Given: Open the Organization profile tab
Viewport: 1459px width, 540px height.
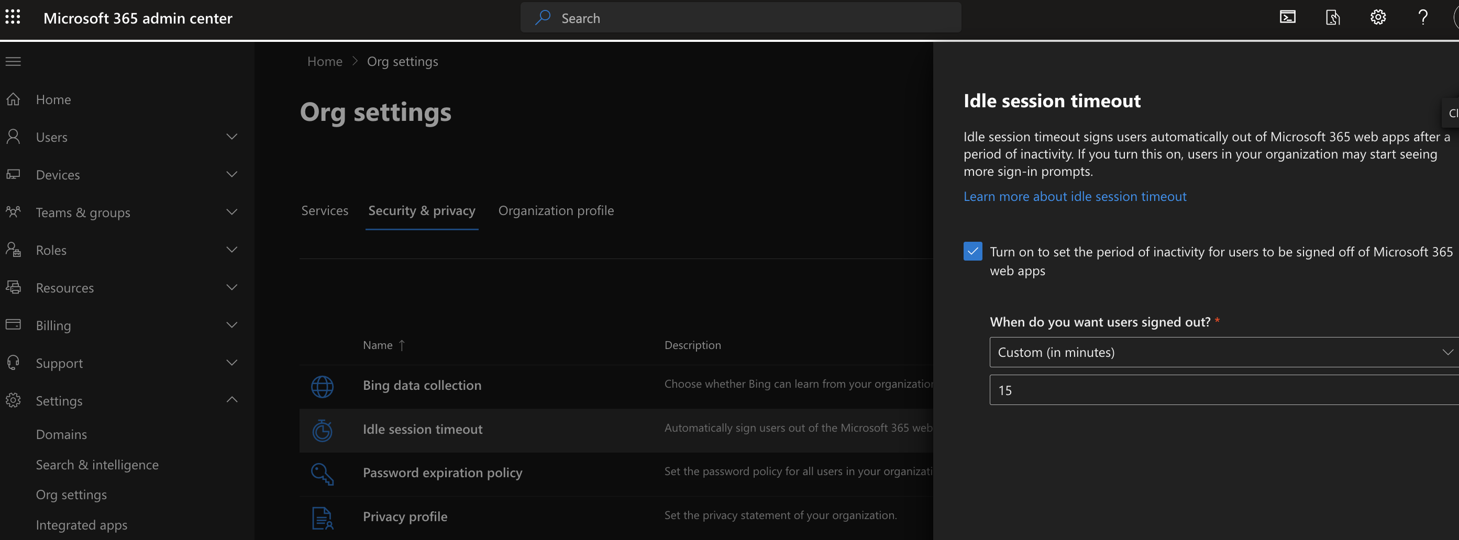Looking at the screenshot, I should [x=556, y=210].
